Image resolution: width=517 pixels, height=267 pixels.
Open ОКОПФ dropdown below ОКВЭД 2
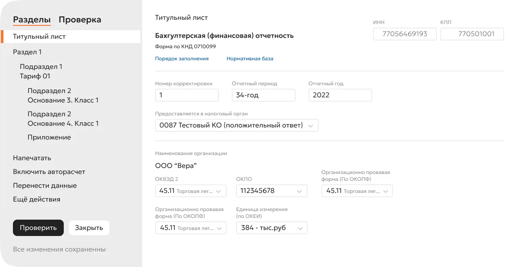[191, 228]
